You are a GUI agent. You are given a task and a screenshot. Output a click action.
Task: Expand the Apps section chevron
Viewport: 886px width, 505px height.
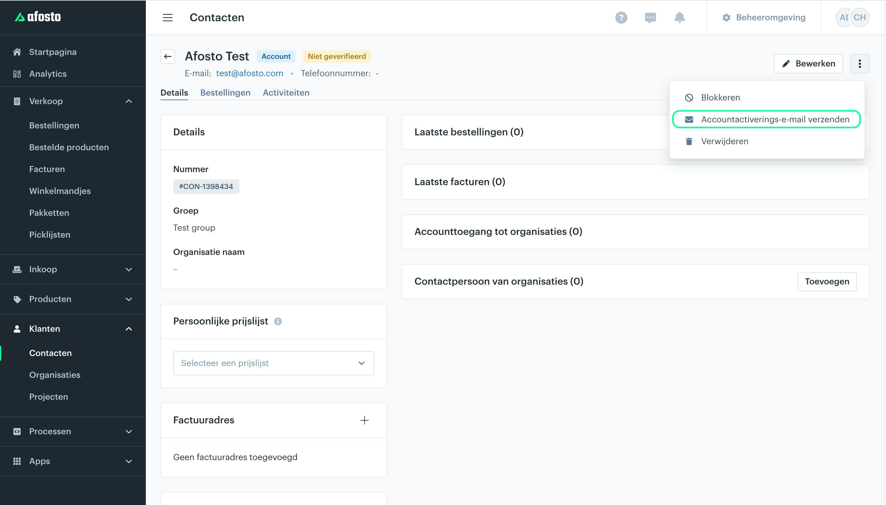click(x=129, y=461)
